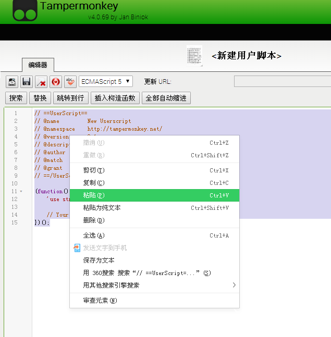Open the ECMAScript 5 dropdown

tap(106, 81)
